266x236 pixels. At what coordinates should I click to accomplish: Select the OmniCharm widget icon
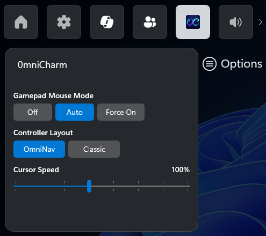(193, 22)
